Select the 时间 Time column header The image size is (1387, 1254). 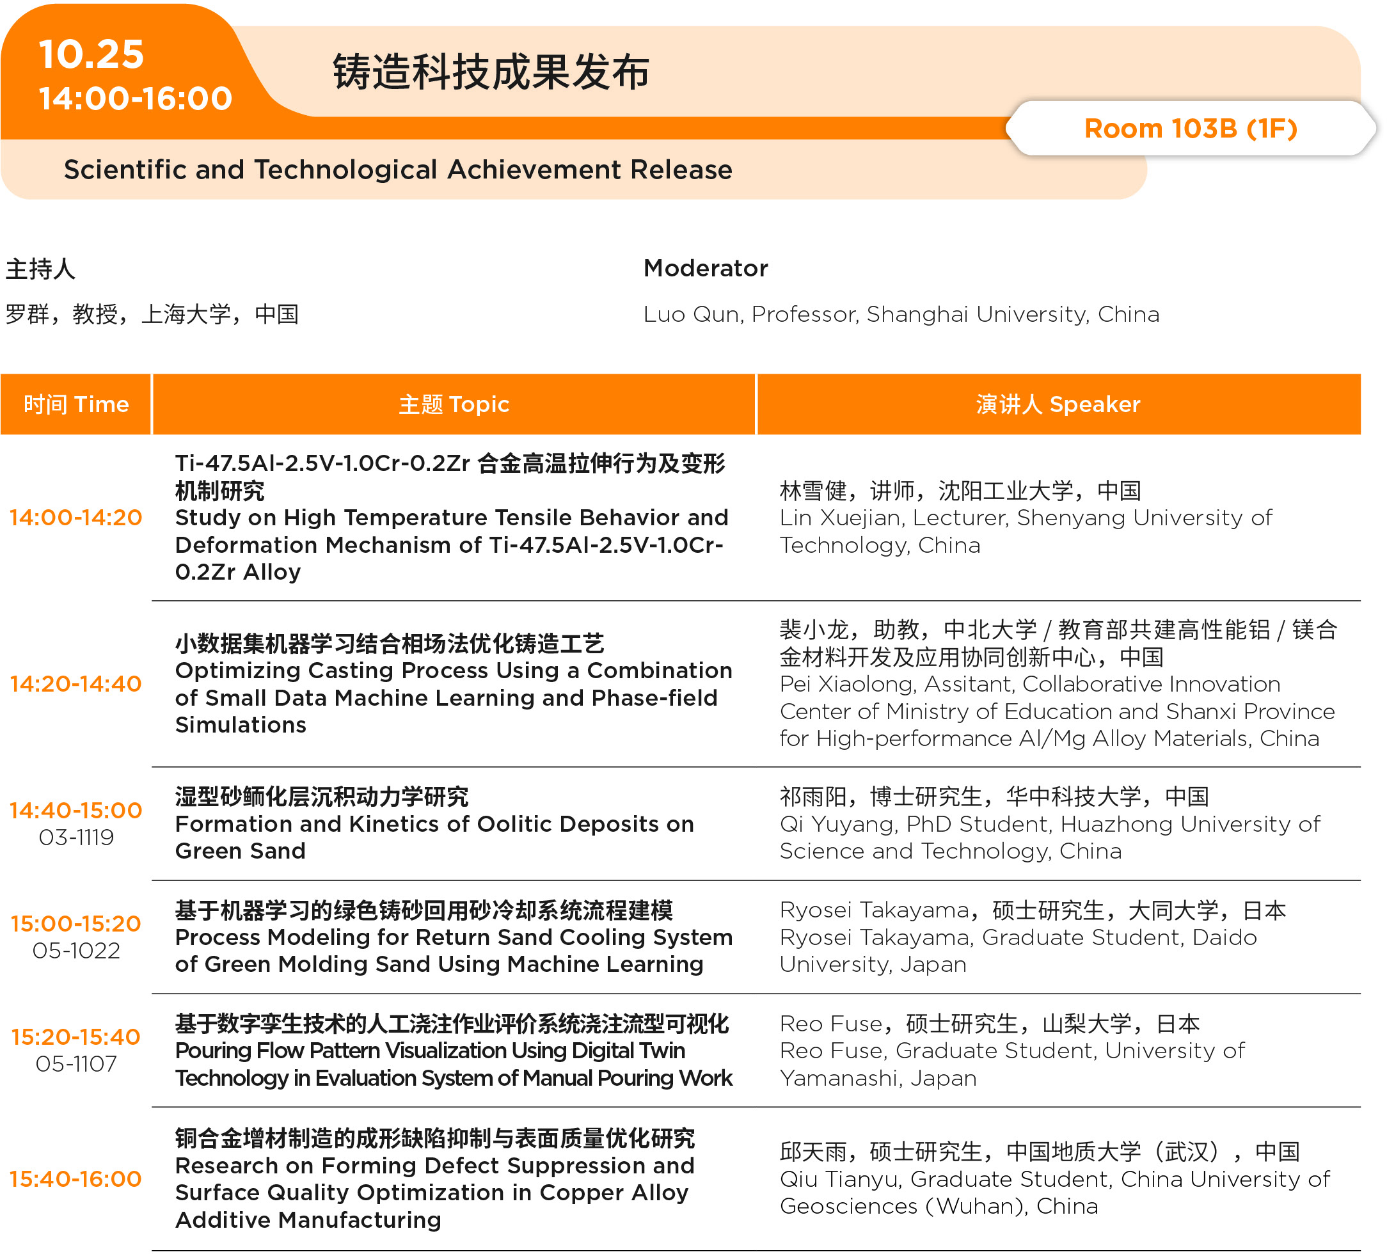click(x=75, y=404)
